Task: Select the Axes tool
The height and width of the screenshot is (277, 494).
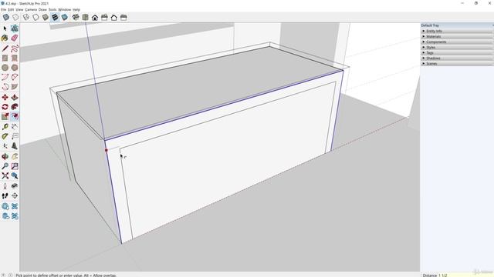Action: point(5,146)
